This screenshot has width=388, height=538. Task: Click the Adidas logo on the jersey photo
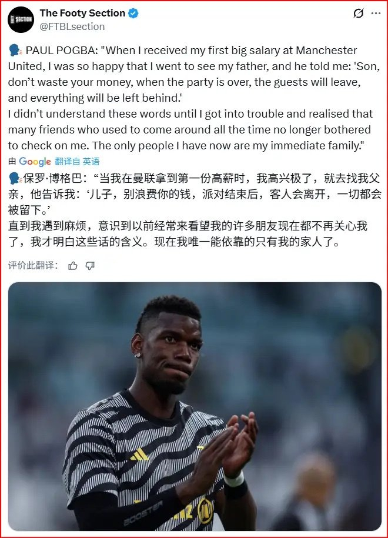140,455
